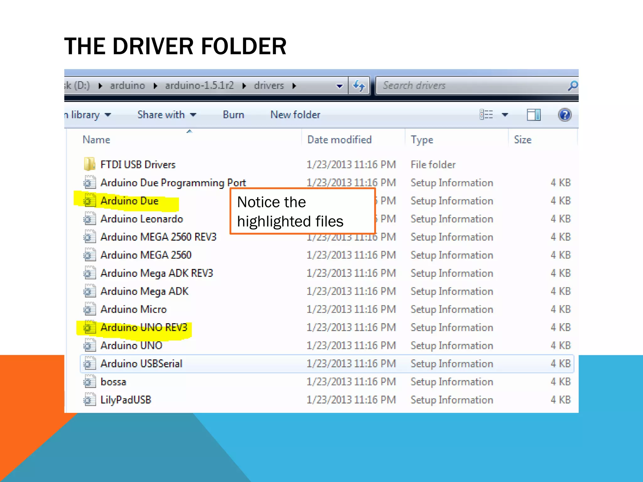Sort by Name column header
This screenshot has width=643, height=482.
96,140
